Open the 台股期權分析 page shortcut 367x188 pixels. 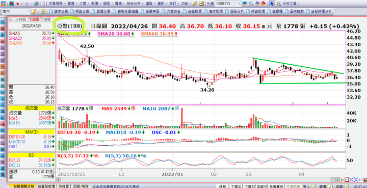pyautogui.click(x=319, y=11)
